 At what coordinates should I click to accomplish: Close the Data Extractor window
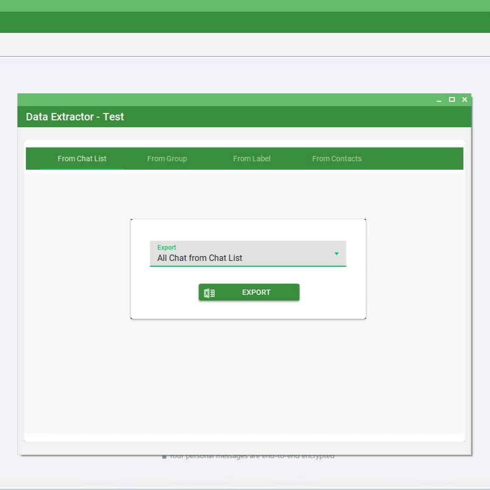click(464, 100)
